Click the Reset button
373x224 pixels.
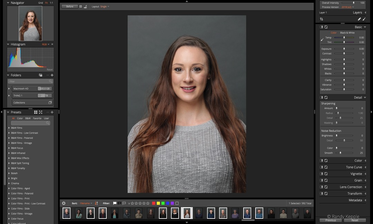pos(355,220)
